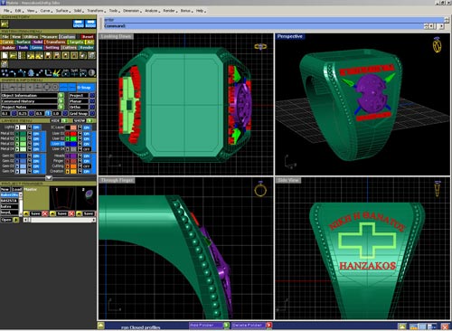Open the Transform menu in menu bar
452x331 pixels.
coord(96,11)
